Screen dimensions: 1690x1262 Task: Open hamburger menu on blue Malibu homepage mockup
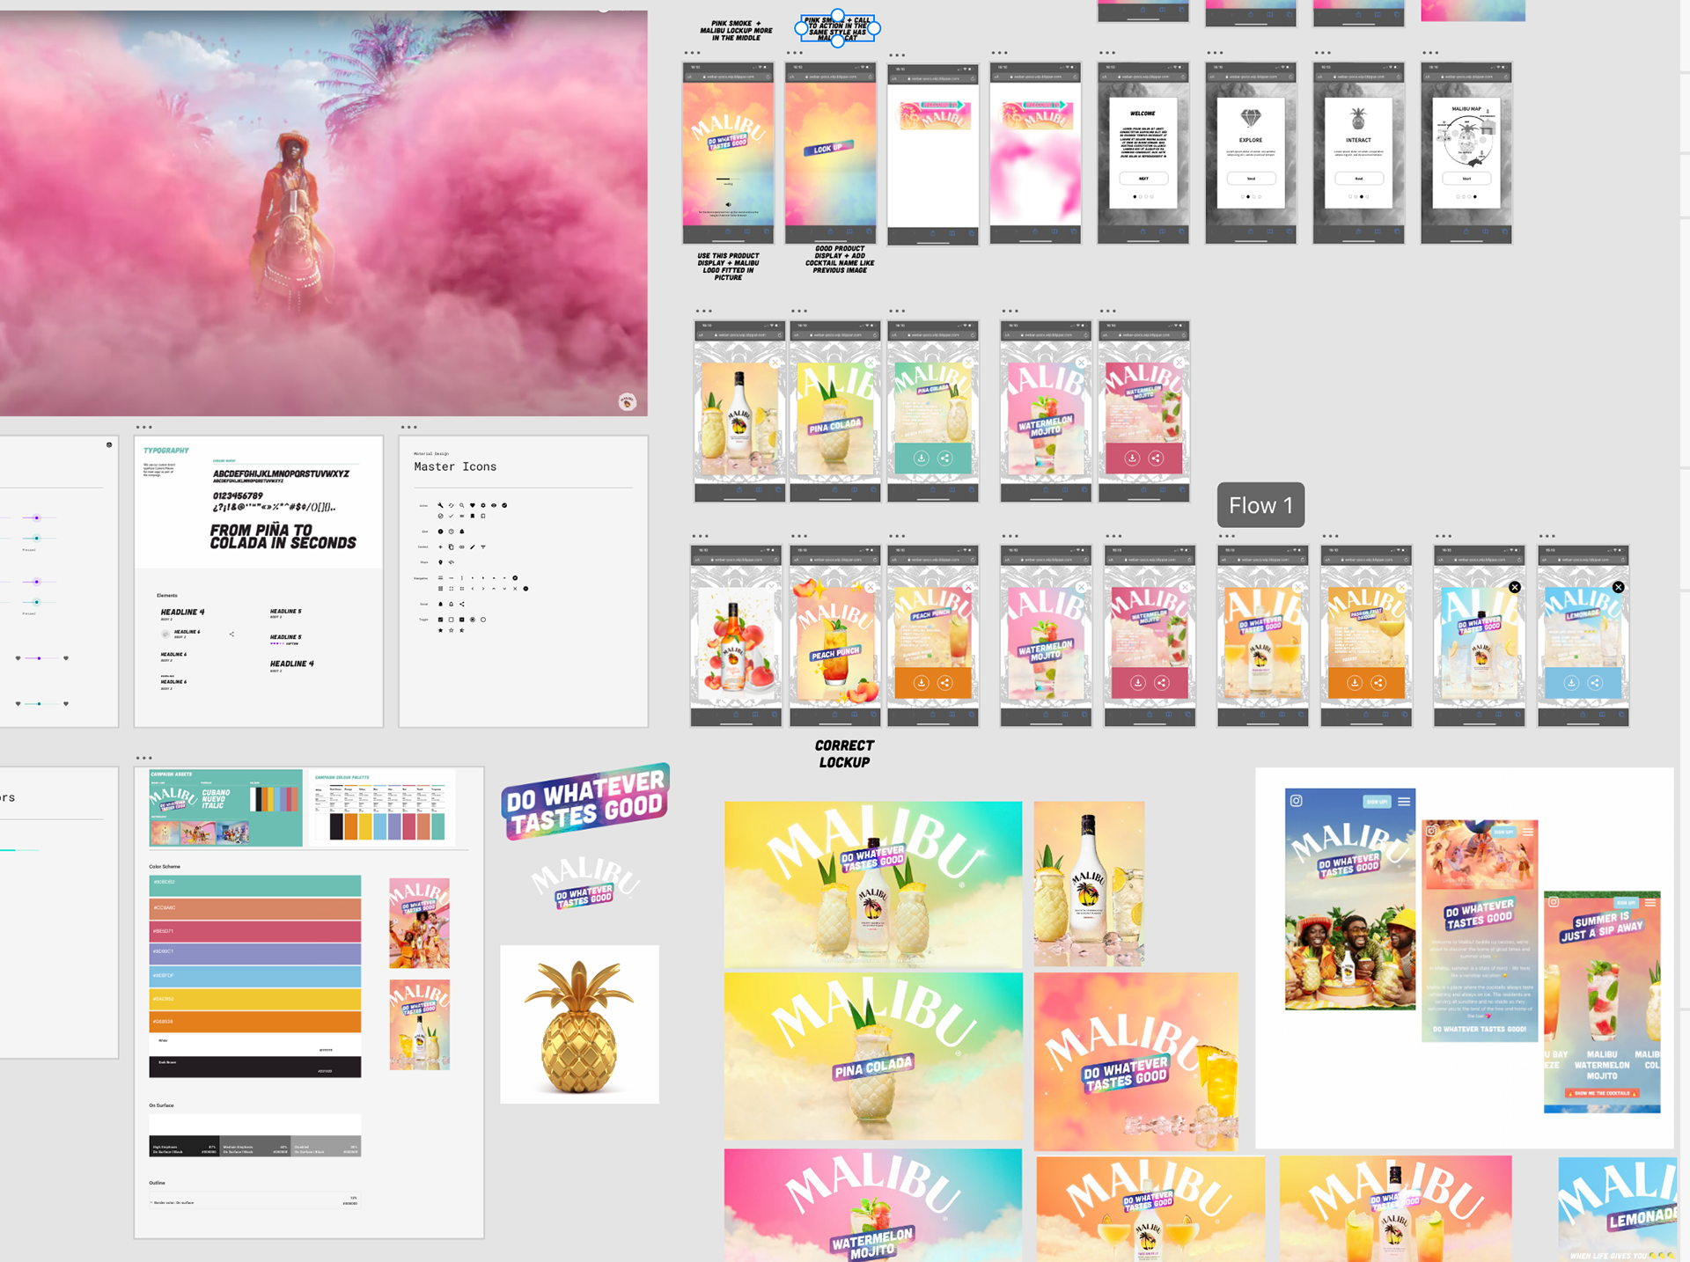pos(1404,801)
